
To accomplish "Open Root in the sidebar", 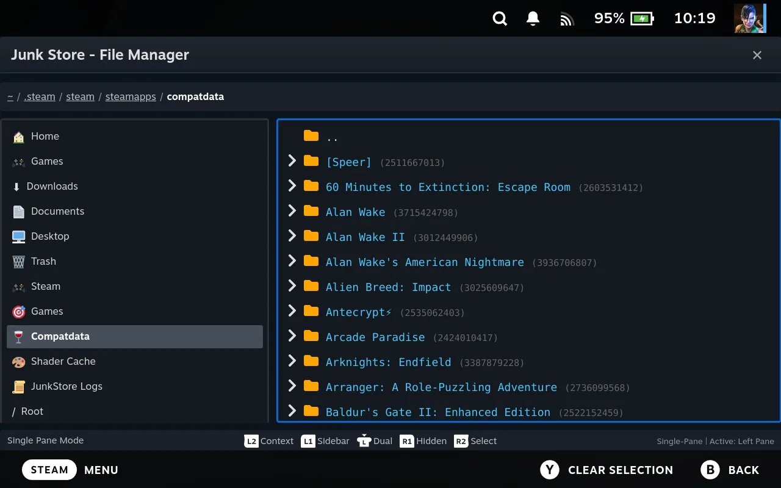I will pos(135,411).
